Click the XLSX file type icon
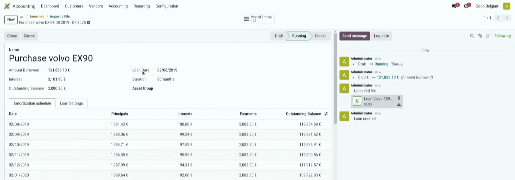515x180 pixels. [357, 101]
